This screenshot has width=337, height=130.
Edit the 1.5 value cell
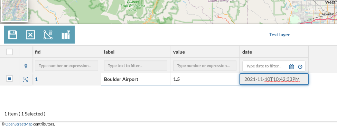point(205,79)
